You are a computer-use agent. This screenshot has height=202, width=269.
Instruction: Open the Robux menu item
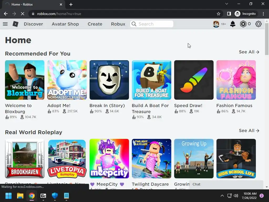118,24
